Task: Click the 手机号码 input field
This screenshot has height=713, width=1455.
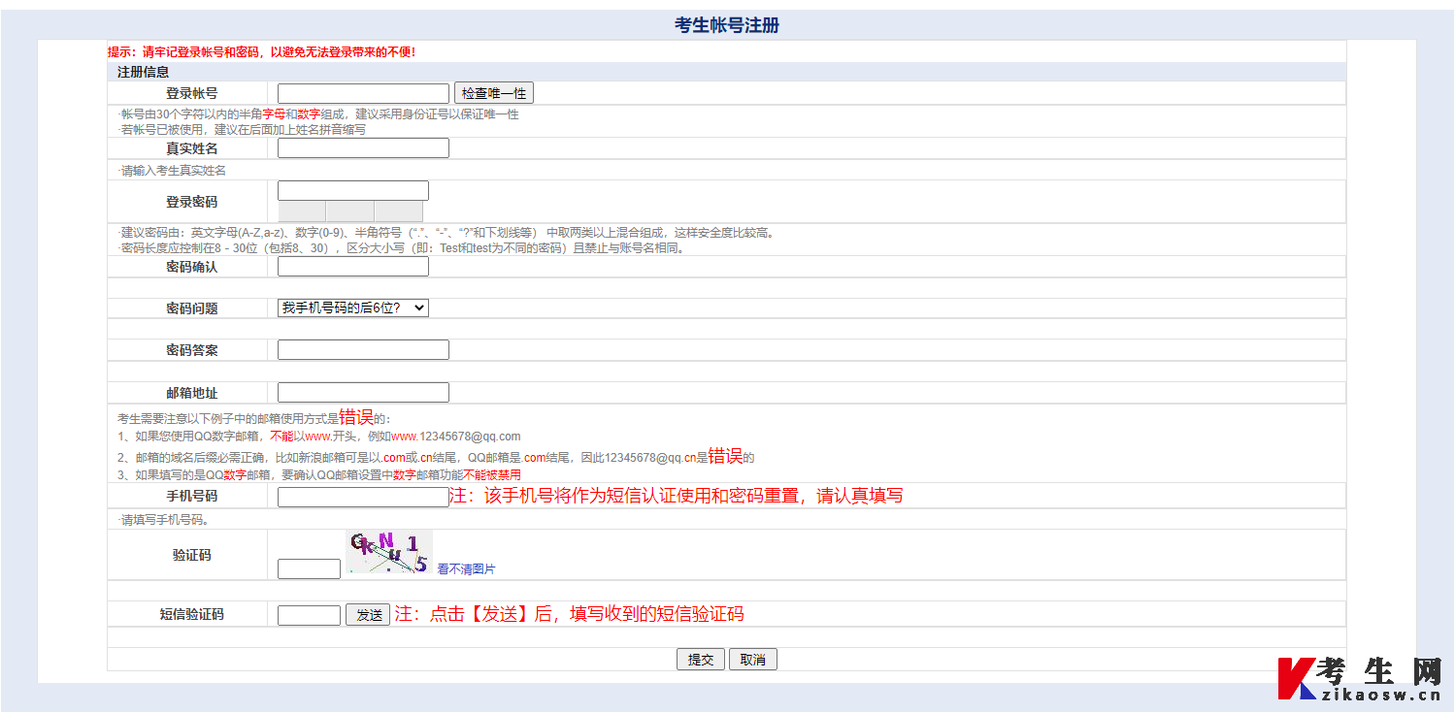Action: click(x=363, y=497)
